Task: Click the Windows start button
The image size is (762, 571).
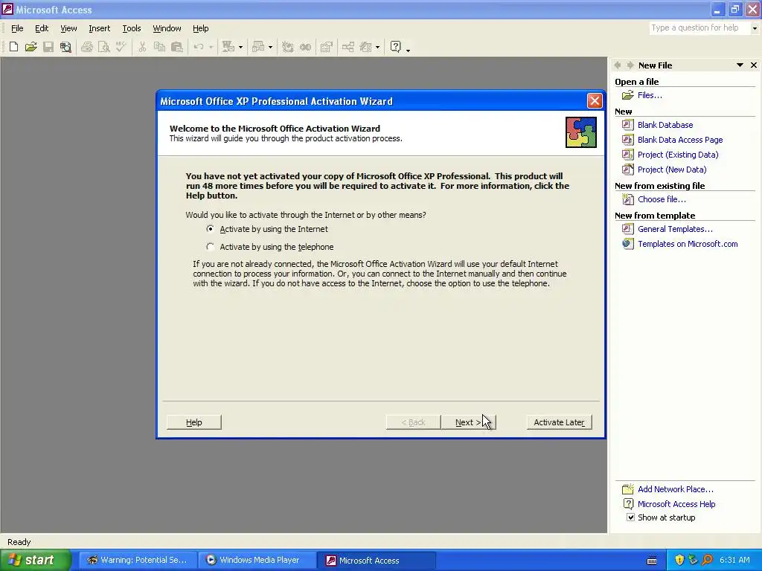Action: (36, 560)
